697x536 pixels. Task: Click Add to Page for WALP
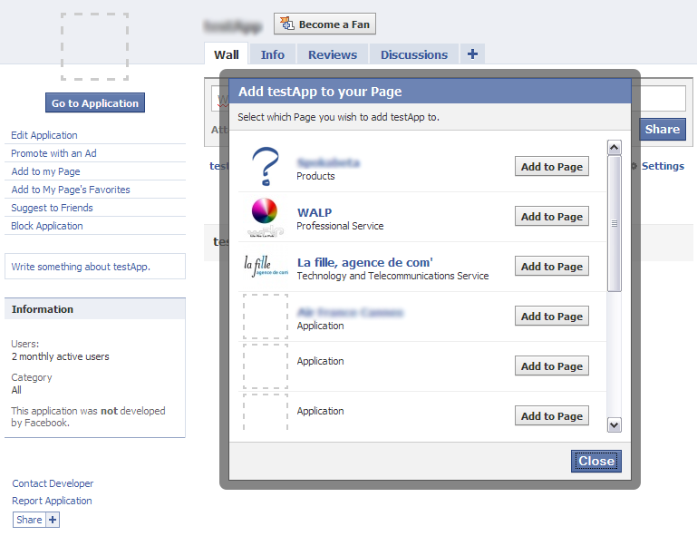[x=552, y=216]
